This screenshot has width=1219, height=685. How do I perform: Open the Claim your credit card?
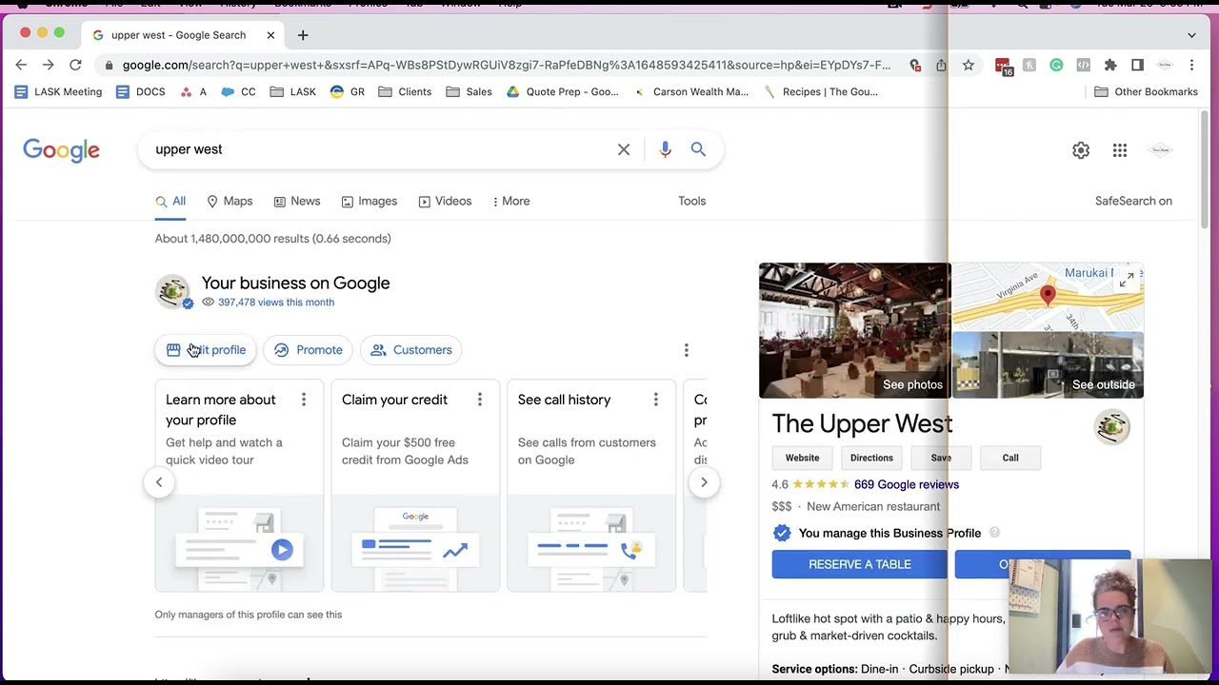(415, 485)
